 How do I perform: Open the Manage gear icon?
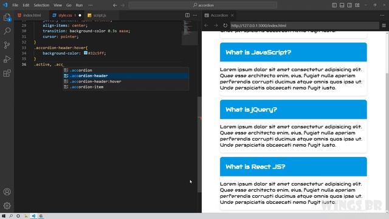coord(7,206)
